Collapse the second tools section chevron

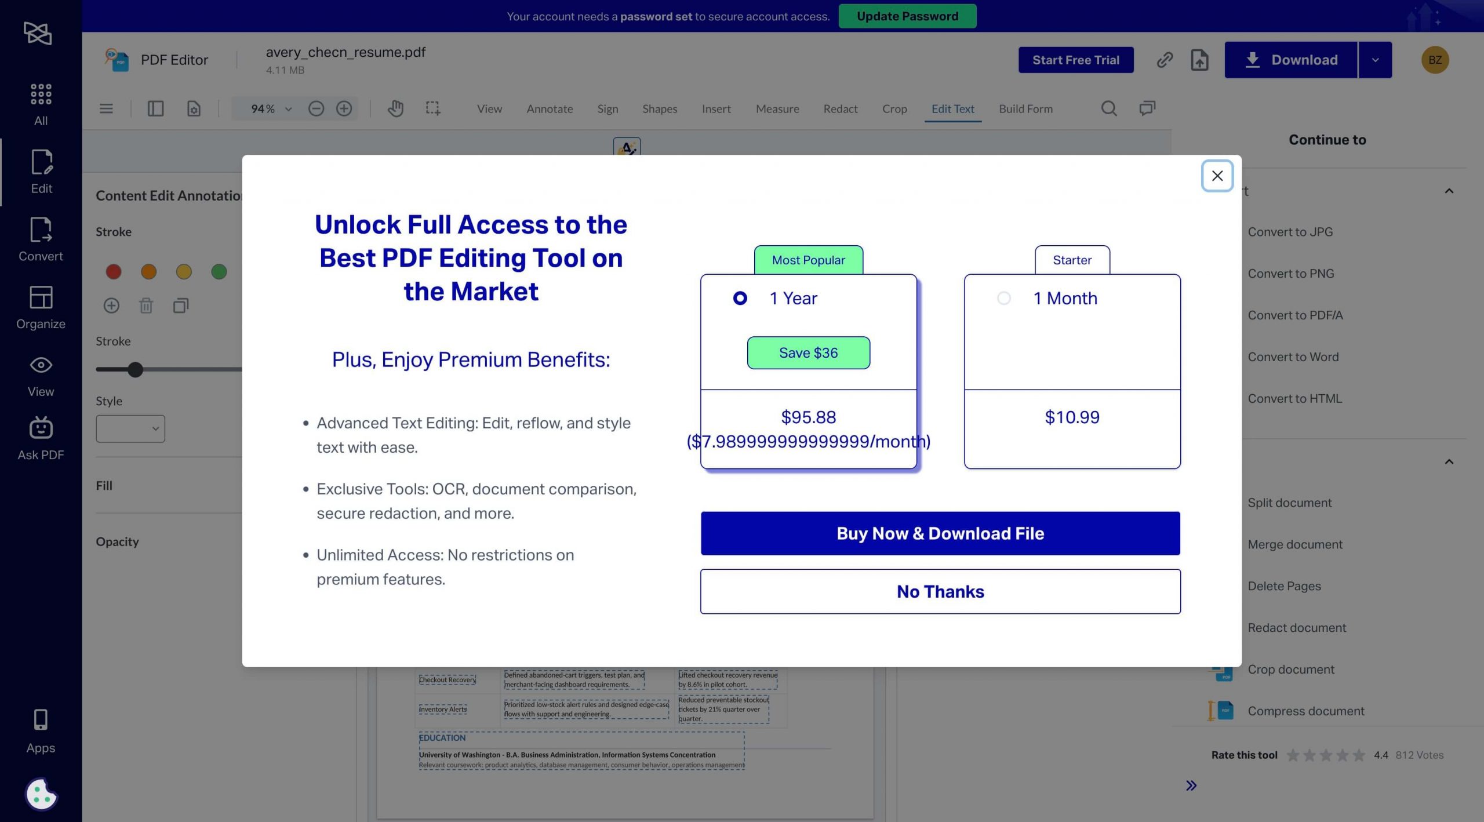1449,461
